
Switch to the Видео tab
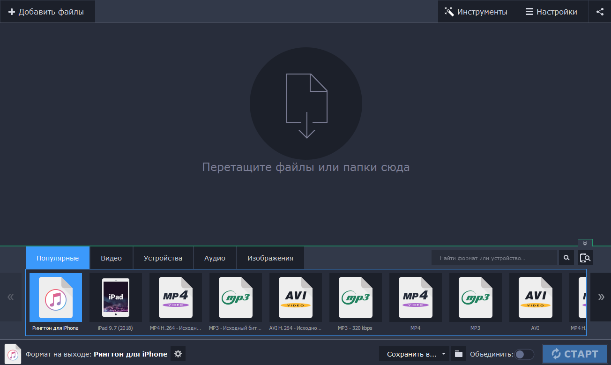pos(111,258)
